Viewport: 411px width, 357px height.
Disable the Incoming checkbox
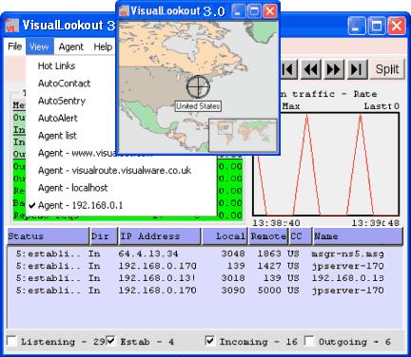click(209, 341)
